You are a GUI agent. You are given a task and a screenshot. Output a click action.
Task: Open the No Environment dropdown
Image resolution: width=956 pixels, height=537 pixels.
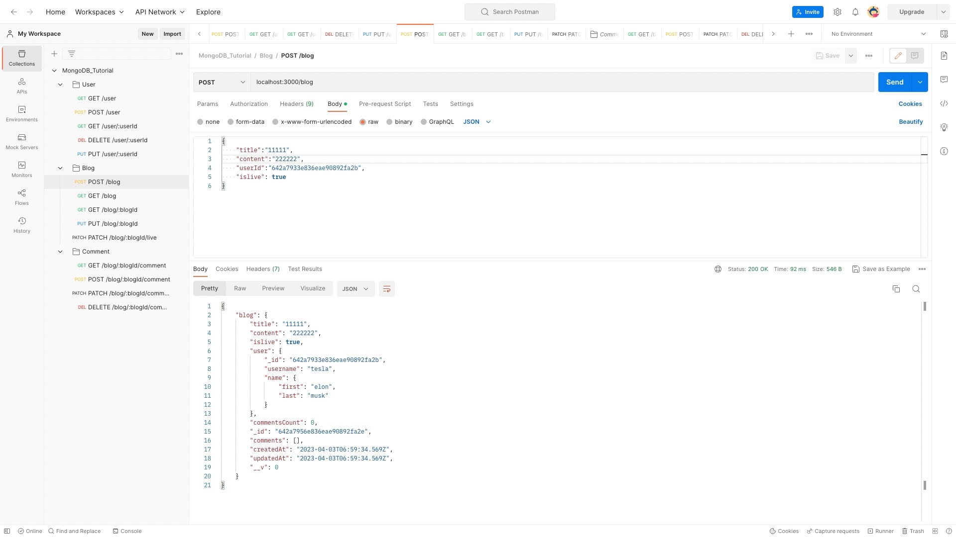[x=878, y=34]
